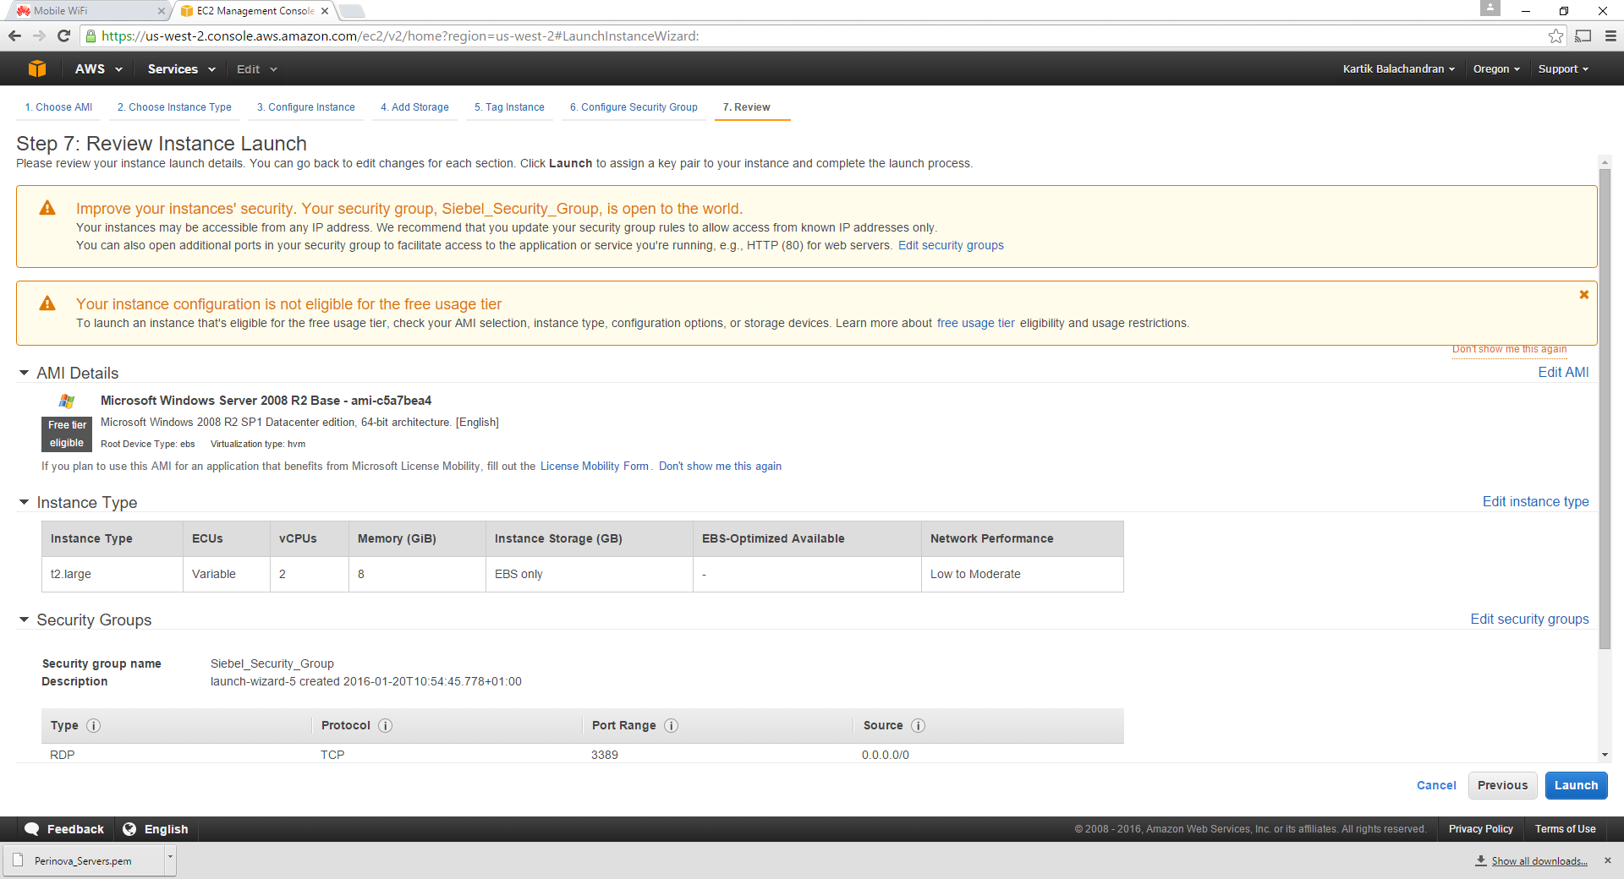Viewport: 1624px width, 879px height.
Task: Collapse the Instance Type section
Action: (24, 502)
